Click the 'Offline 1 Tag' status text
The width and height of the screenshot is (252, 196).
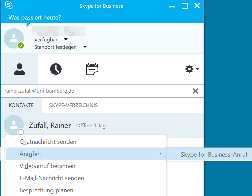coord(91,126)
